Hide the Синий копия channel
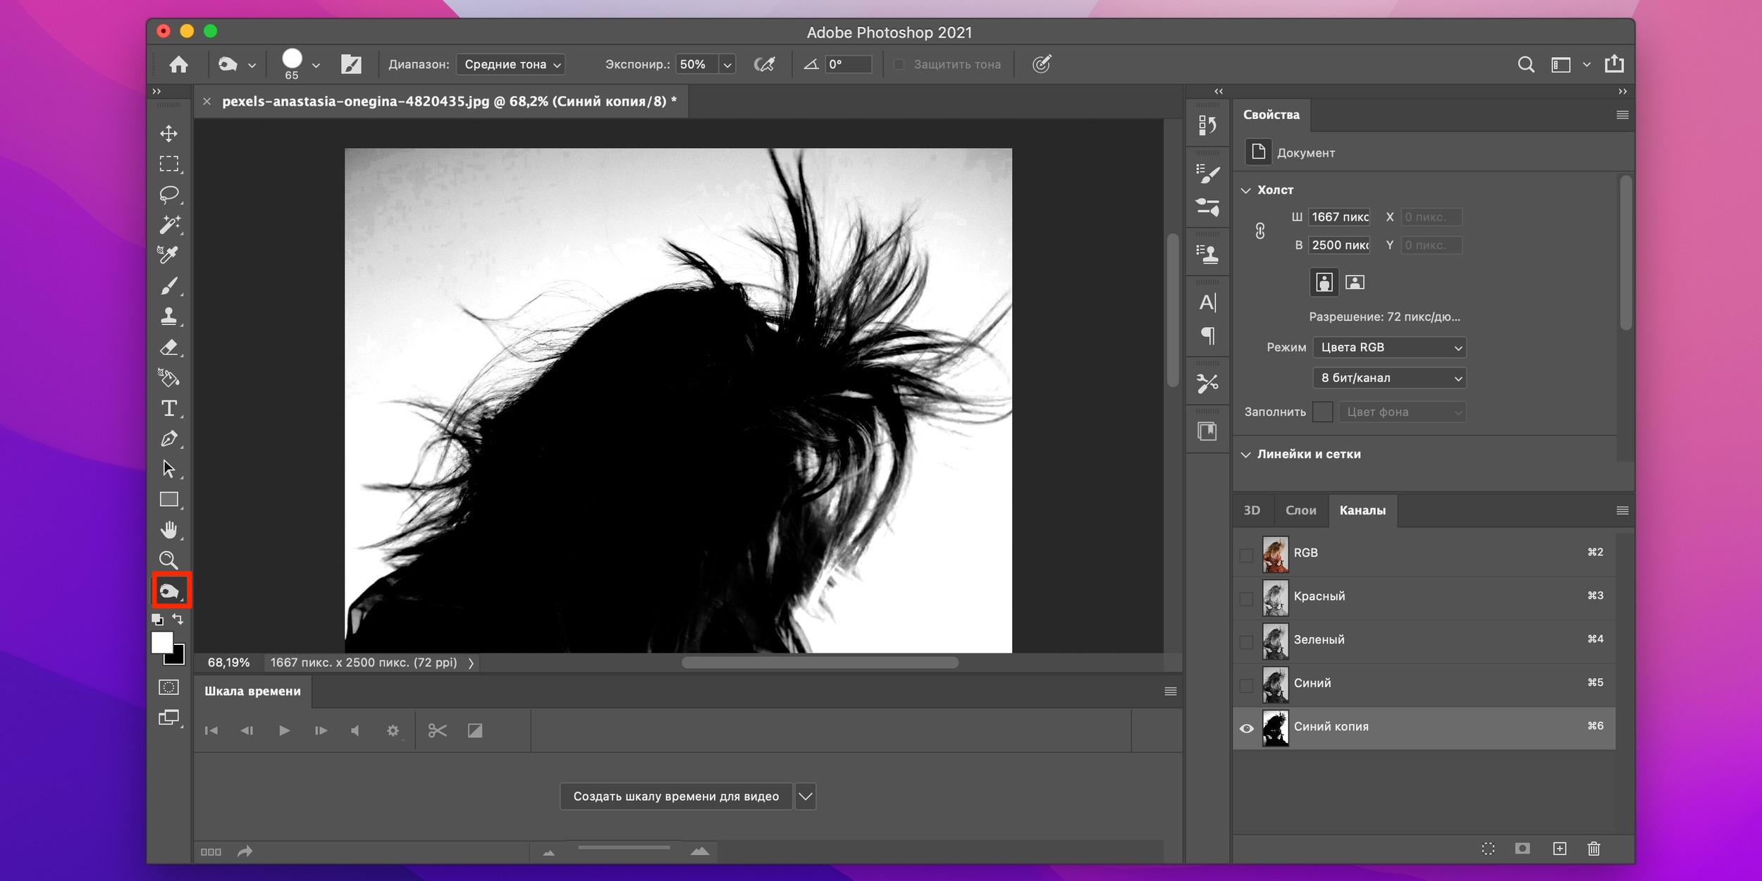The width and height of the screenshot is (1762, 881). pyautogui.click(x=1246, y=728)
